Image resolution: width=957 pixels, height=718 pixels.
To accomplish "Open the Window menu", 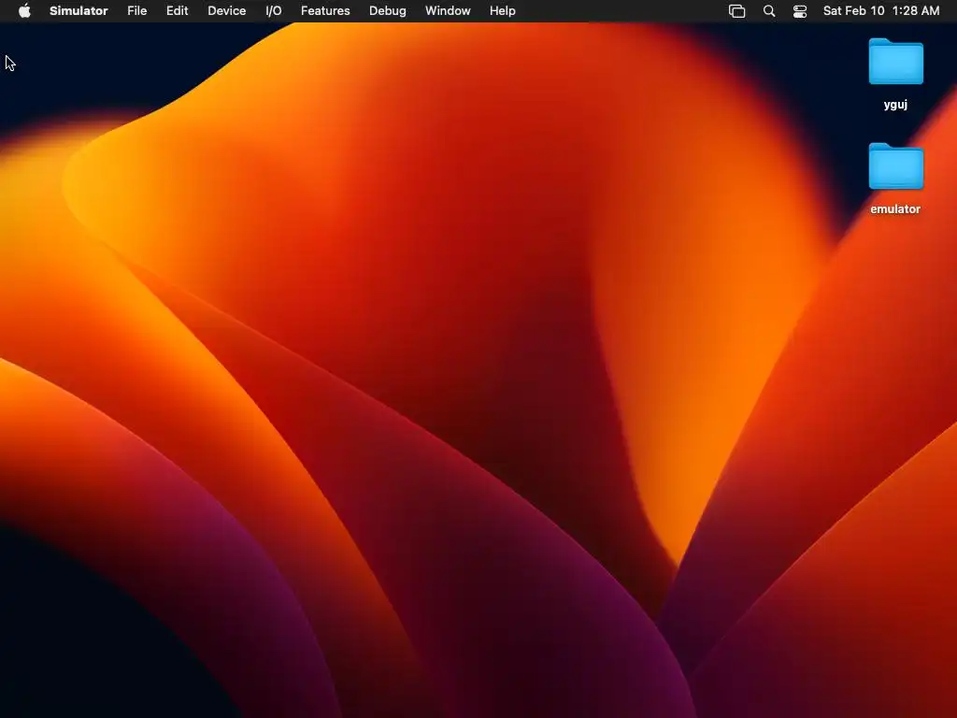I will [x=448, y=11].
